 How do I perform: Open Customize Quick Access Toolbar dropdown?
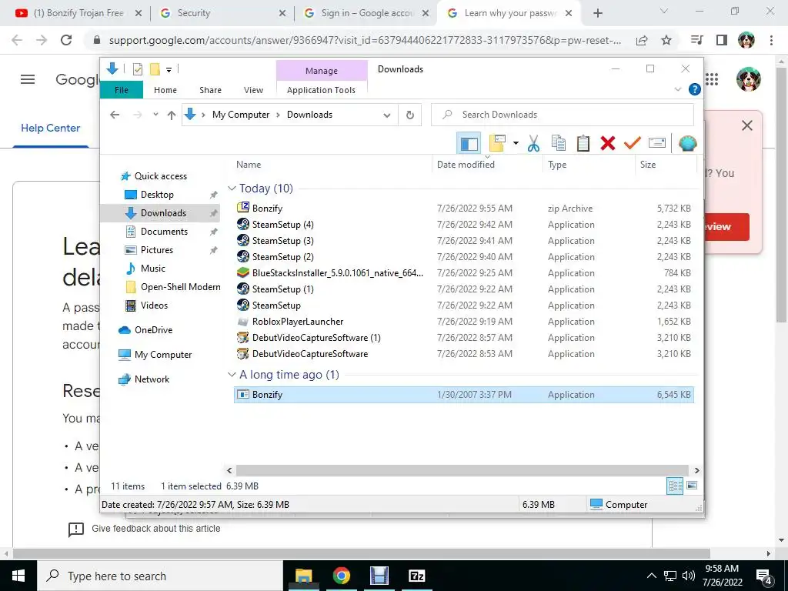(x=169, y=70)
